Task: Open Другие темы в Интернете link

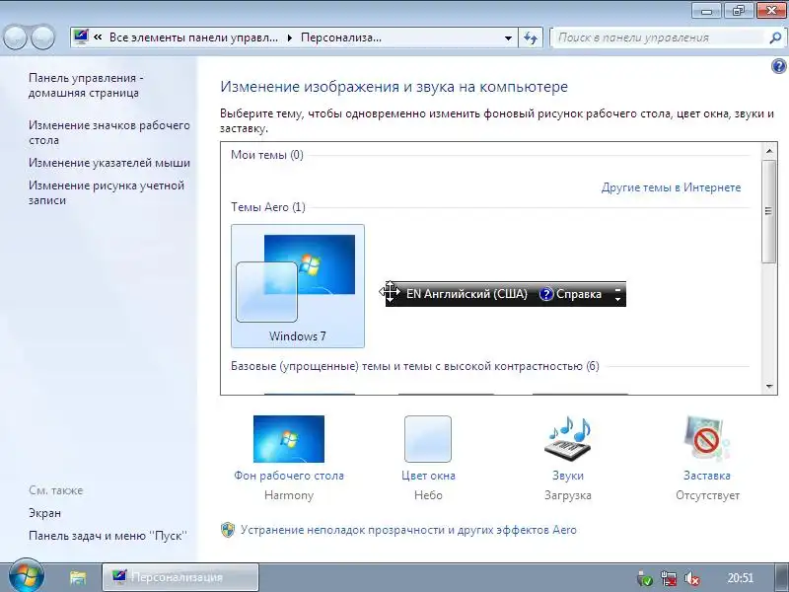Action: pos(671,187)
